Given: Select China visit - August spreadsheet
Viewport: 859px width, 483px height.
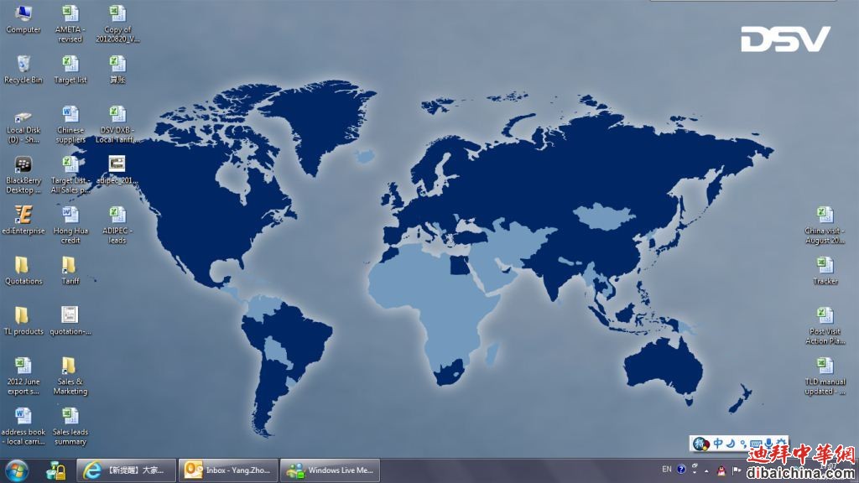Looking at the screenshot, I should [825, 225].
